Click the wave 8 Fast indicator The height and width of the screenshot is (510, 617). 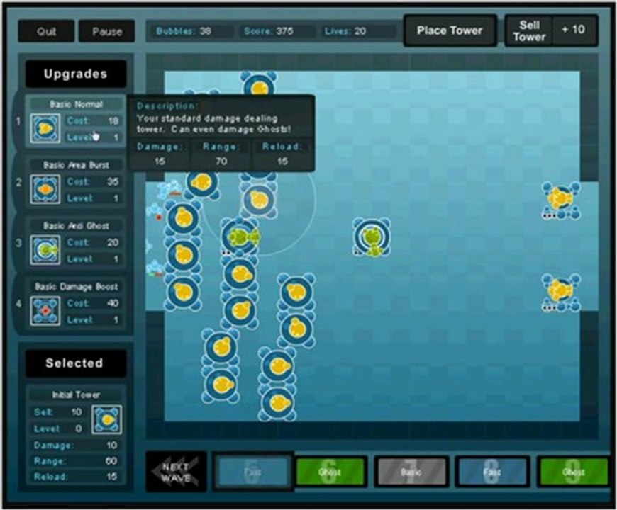click(492, 471)
